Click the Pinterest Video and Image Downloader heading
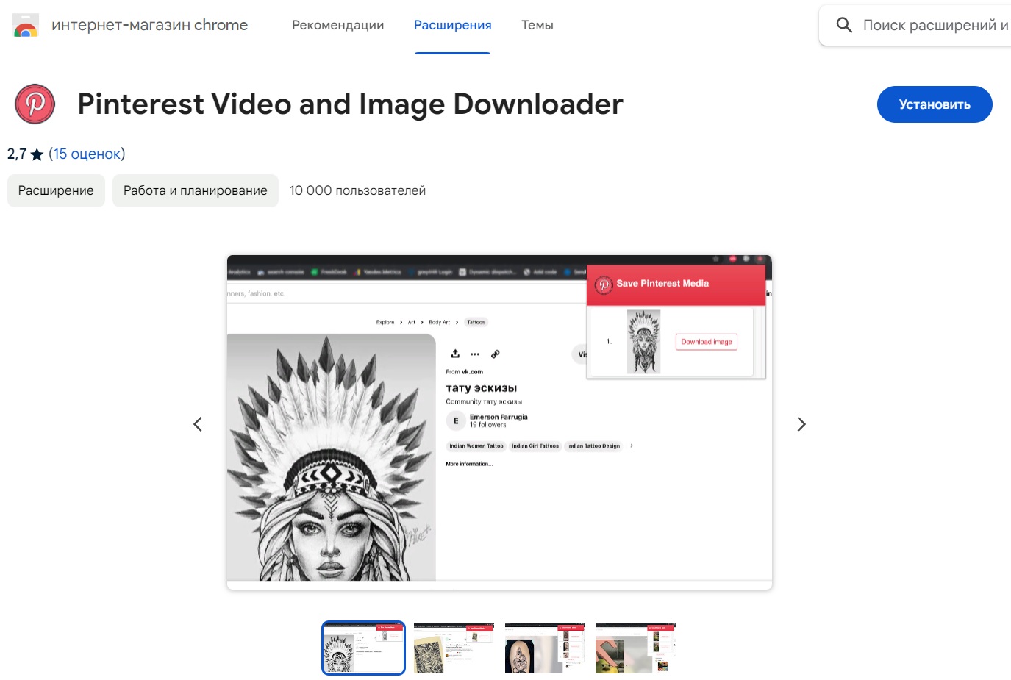Image resolution: width=1011 pixels, height=680 pixels. coord(350,104)
